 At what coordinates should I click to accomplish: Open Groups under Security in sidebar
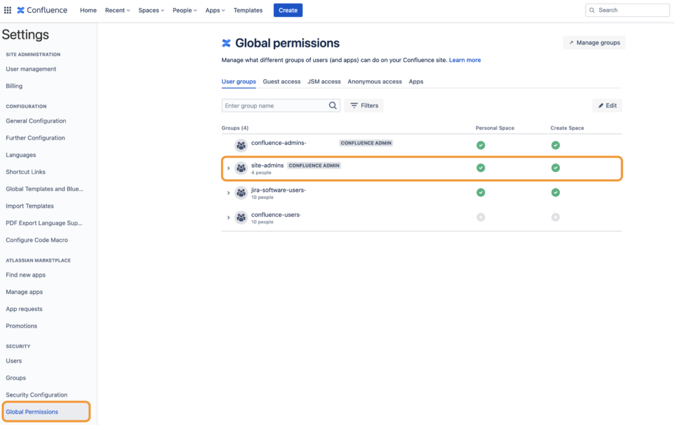(16, 378)
